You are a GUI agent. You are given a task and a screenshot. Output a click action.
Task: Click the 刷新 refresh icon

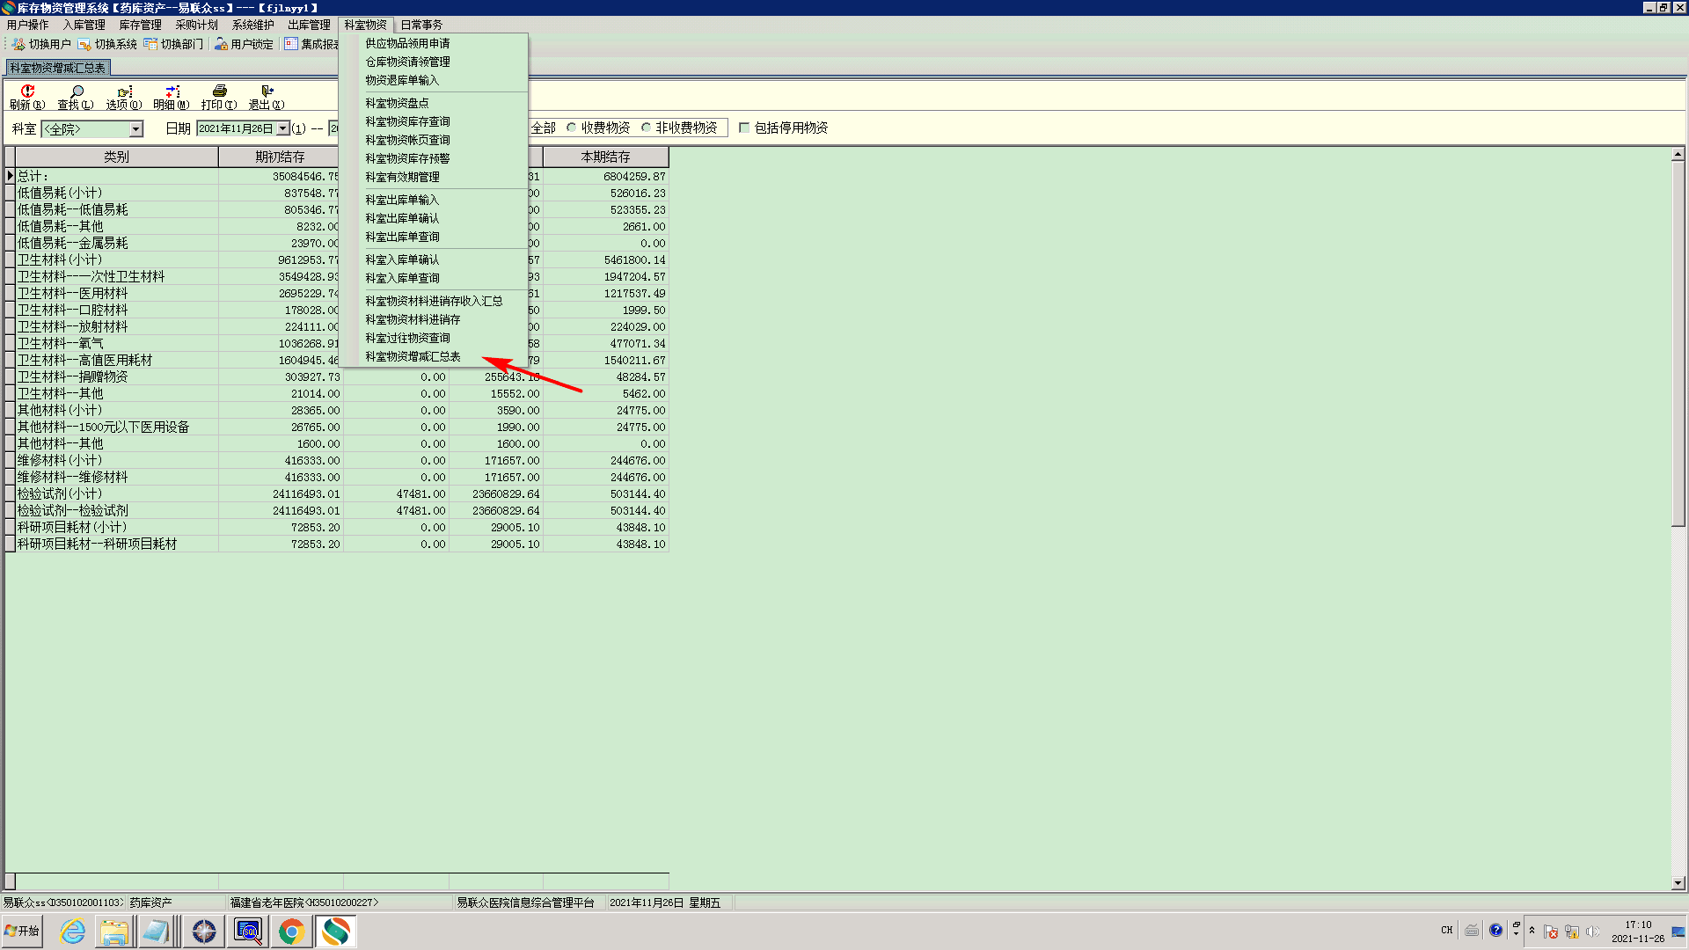point(26,91)
